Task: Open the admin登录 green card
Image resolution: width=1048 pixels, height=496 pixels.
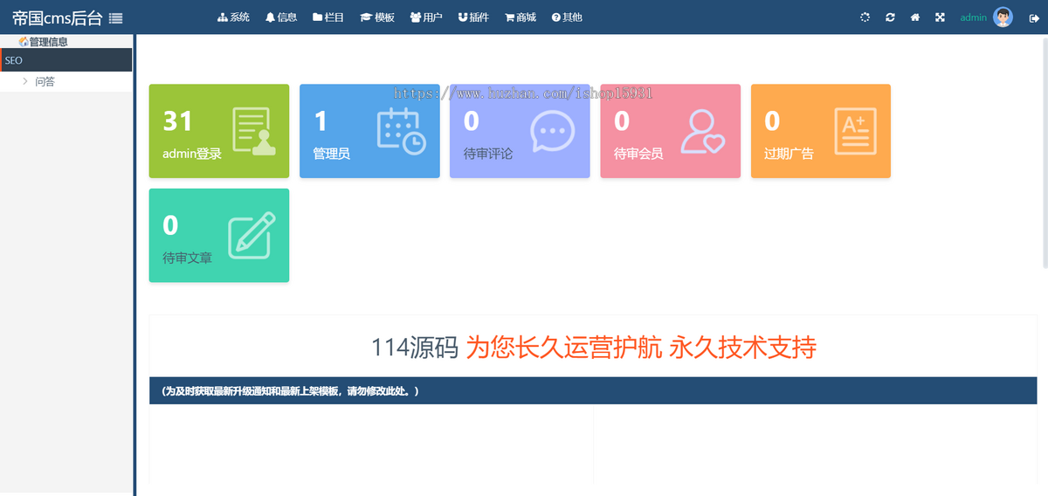Action: coord(219,131)
